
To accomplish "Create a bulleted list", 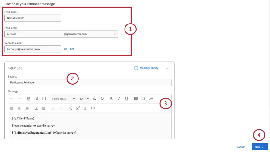I will click(x=61, y=108).
